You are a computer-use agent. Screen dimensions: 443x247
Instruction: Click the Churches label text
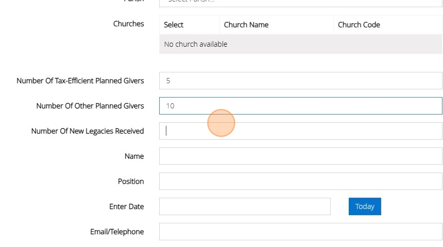pyautogui.click(x=128, y=24)
